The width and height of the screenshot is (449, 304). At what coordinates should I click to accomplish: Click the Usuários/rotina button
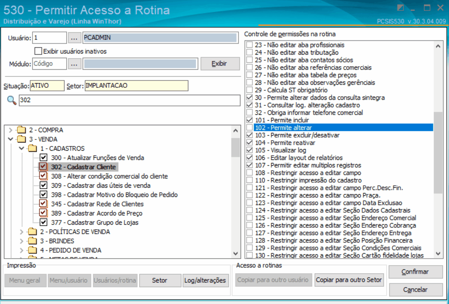[x=115, y=280]
